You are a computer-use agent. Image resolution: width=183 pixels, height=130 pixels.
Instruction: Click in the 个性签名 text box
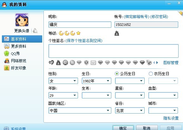tap(114, 51)
